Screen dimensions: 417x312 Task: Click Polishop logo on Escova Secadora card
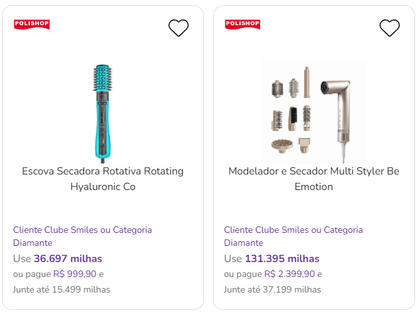tap(32, 25)
